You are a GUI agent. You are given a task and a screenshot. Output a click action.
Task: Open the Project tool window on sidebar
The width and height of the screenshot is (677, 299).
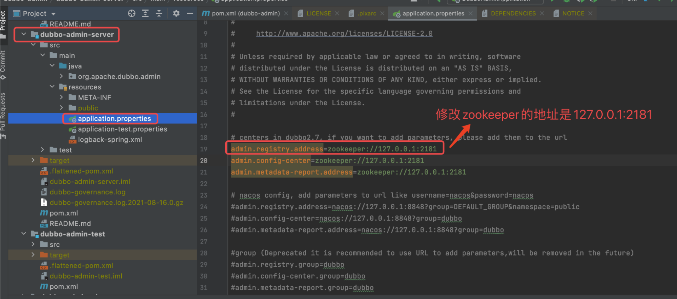click(x=3, y=25)
